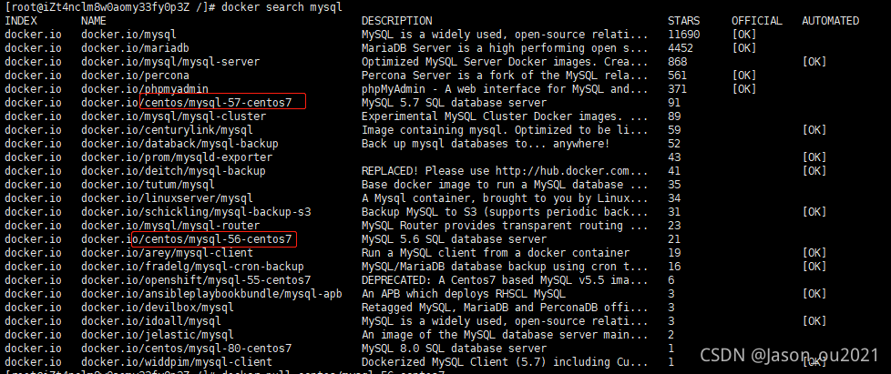
Task: Click the OFFICIAL column header
Action: tap(757, 21)
